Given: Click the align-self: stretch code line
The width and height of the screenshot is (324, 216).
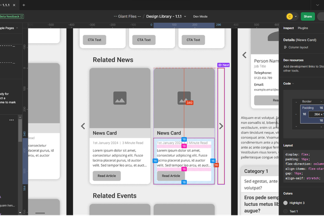Looking at the screenshot, I should 302,178.
